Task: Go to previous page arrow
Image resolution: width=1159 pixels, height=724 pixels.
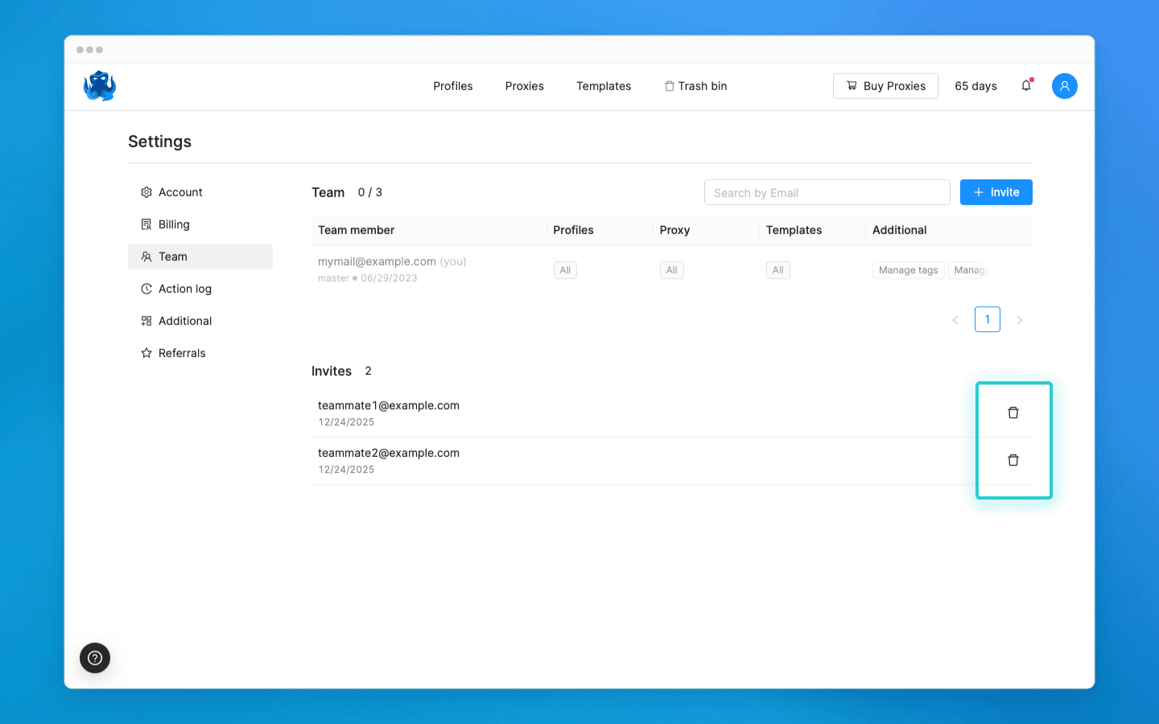Action: point(955,320)
